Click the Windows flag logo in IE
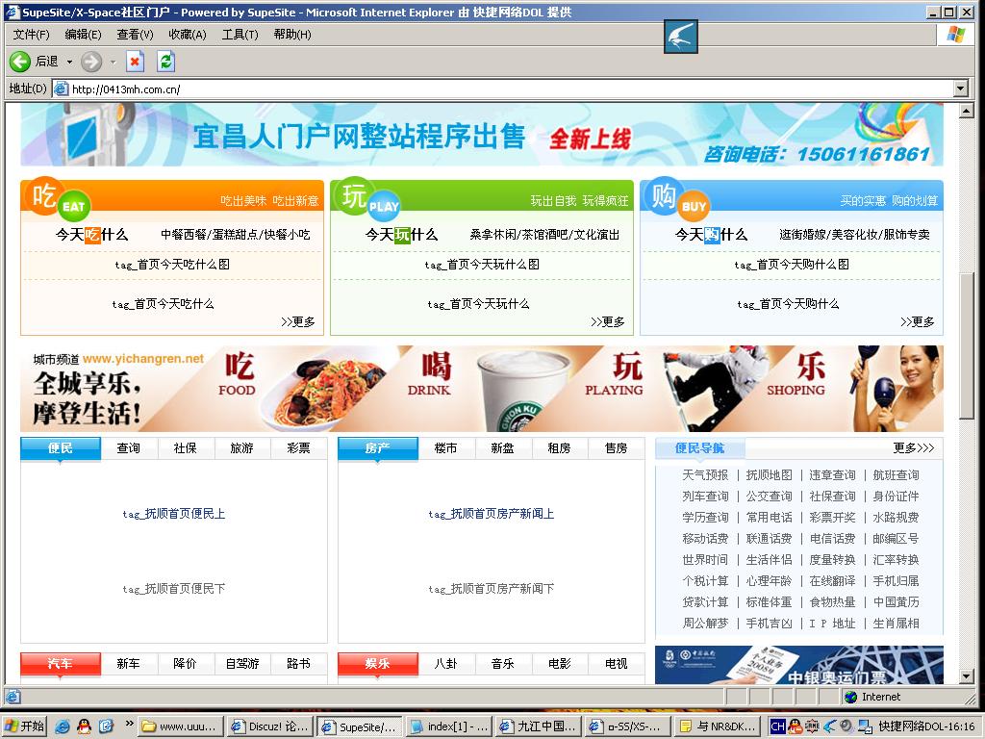The width and height of the screenshot is (985, 739). pos(956,35)
